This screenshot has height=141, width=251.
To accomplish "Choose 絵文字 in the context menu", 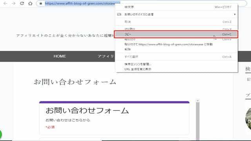I will (x=176, y=7).
